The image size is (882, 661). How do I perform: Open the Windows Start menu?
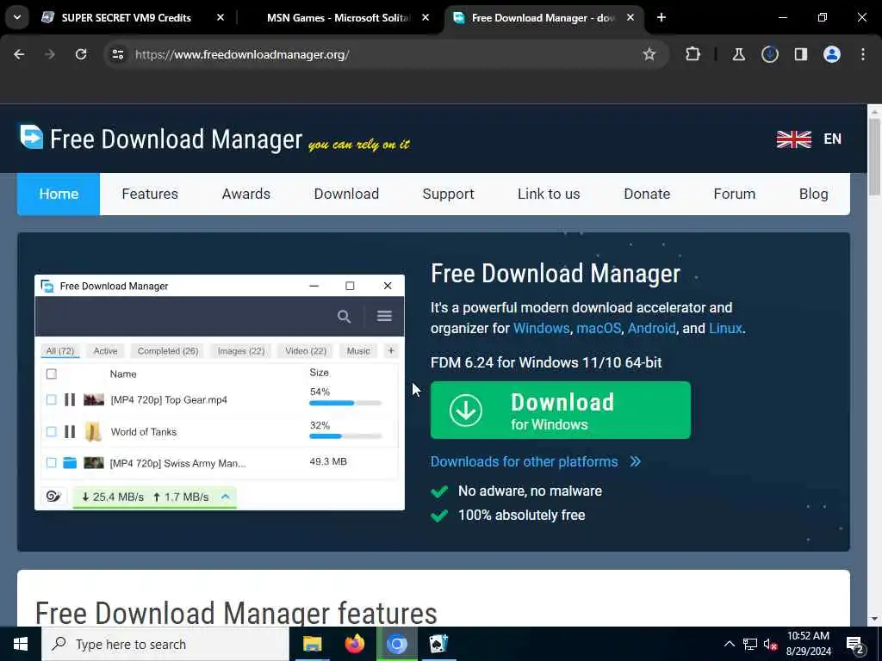21,644
